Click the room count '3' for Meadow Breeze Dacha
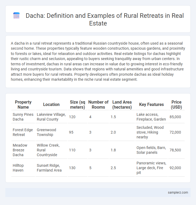The image size is (196, 205). (x=90, y=150)
